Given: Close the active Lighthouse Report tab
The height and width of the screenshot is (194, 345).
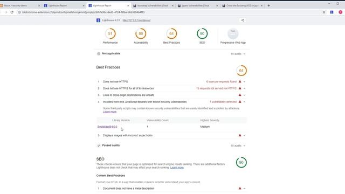Looking at the screenshot, I should click(x=128, y=6).
